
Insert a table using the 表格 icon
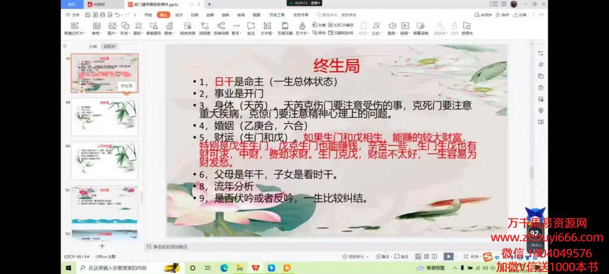point(95,26)
